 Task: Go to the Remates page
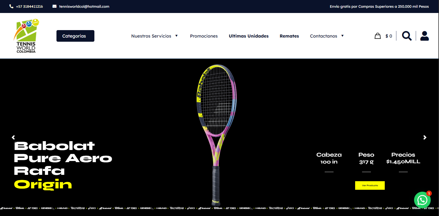tap(289, 36)
